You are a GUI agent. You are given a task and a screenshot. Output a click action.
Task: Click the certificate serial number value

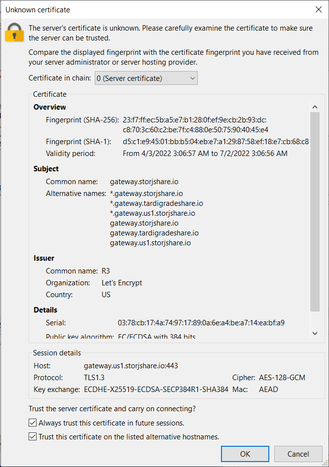point(201,322)
